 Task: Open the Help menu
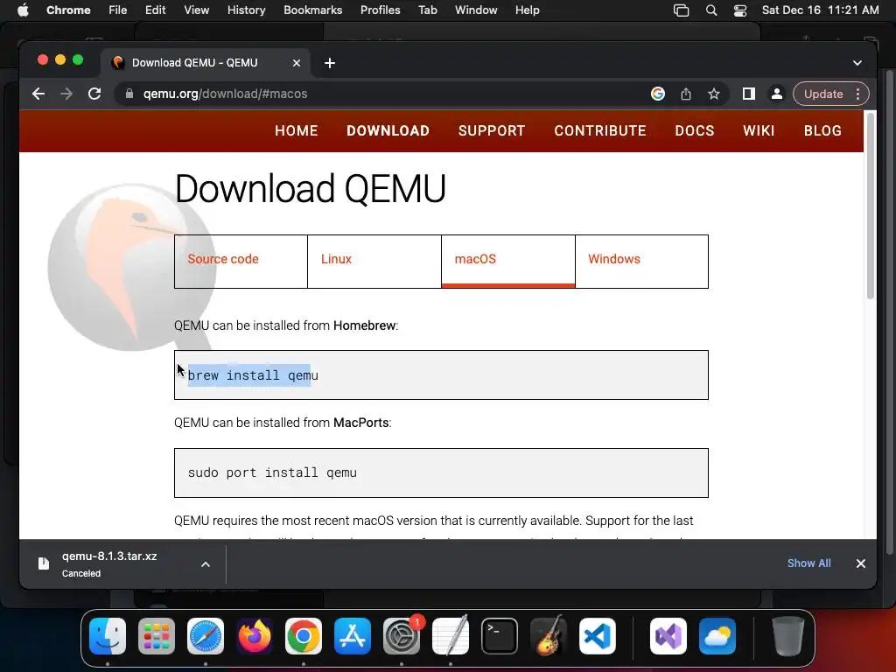(x=527, y=10)
